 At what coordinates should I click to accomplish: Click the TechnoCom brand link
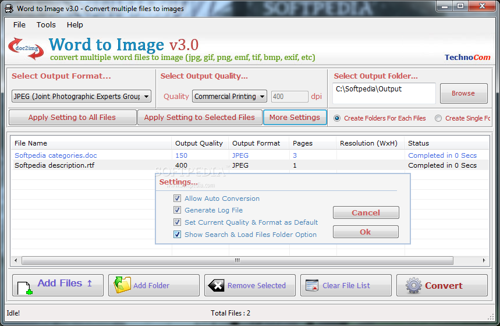click(467, 58)
